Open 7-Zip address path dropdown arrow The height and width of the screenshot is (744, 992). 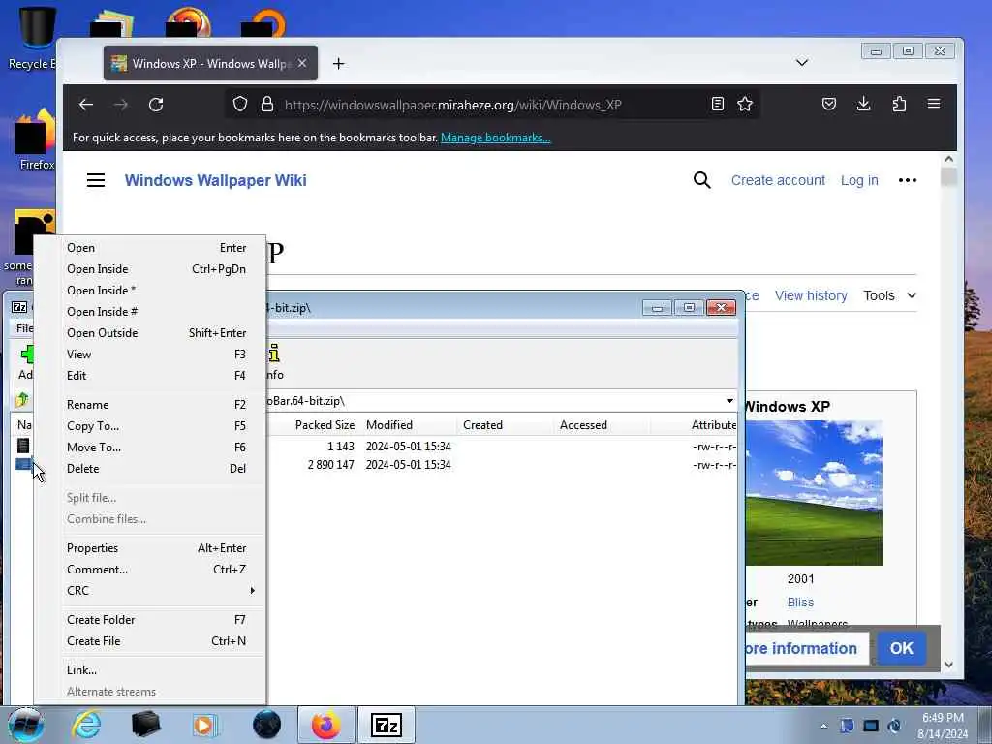pyautogui.click(x=729, y=401)
